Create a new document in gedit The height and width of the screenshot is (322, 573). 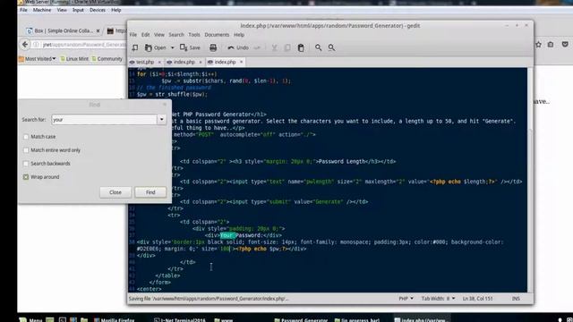point(135,47)
